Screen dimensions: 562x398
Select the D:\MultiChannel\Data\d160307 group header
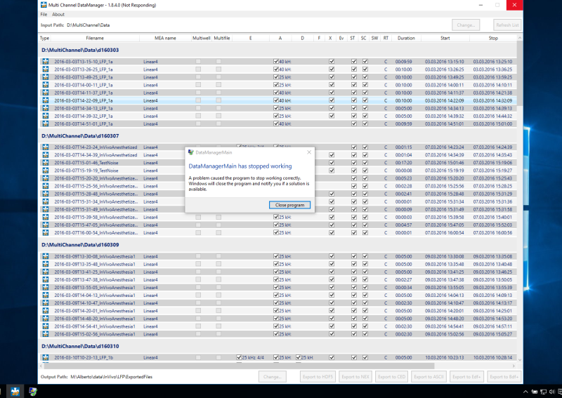[80, 135]
